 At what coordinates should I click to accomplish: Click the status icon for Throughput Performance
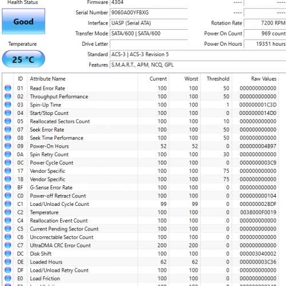coord(8,97)
